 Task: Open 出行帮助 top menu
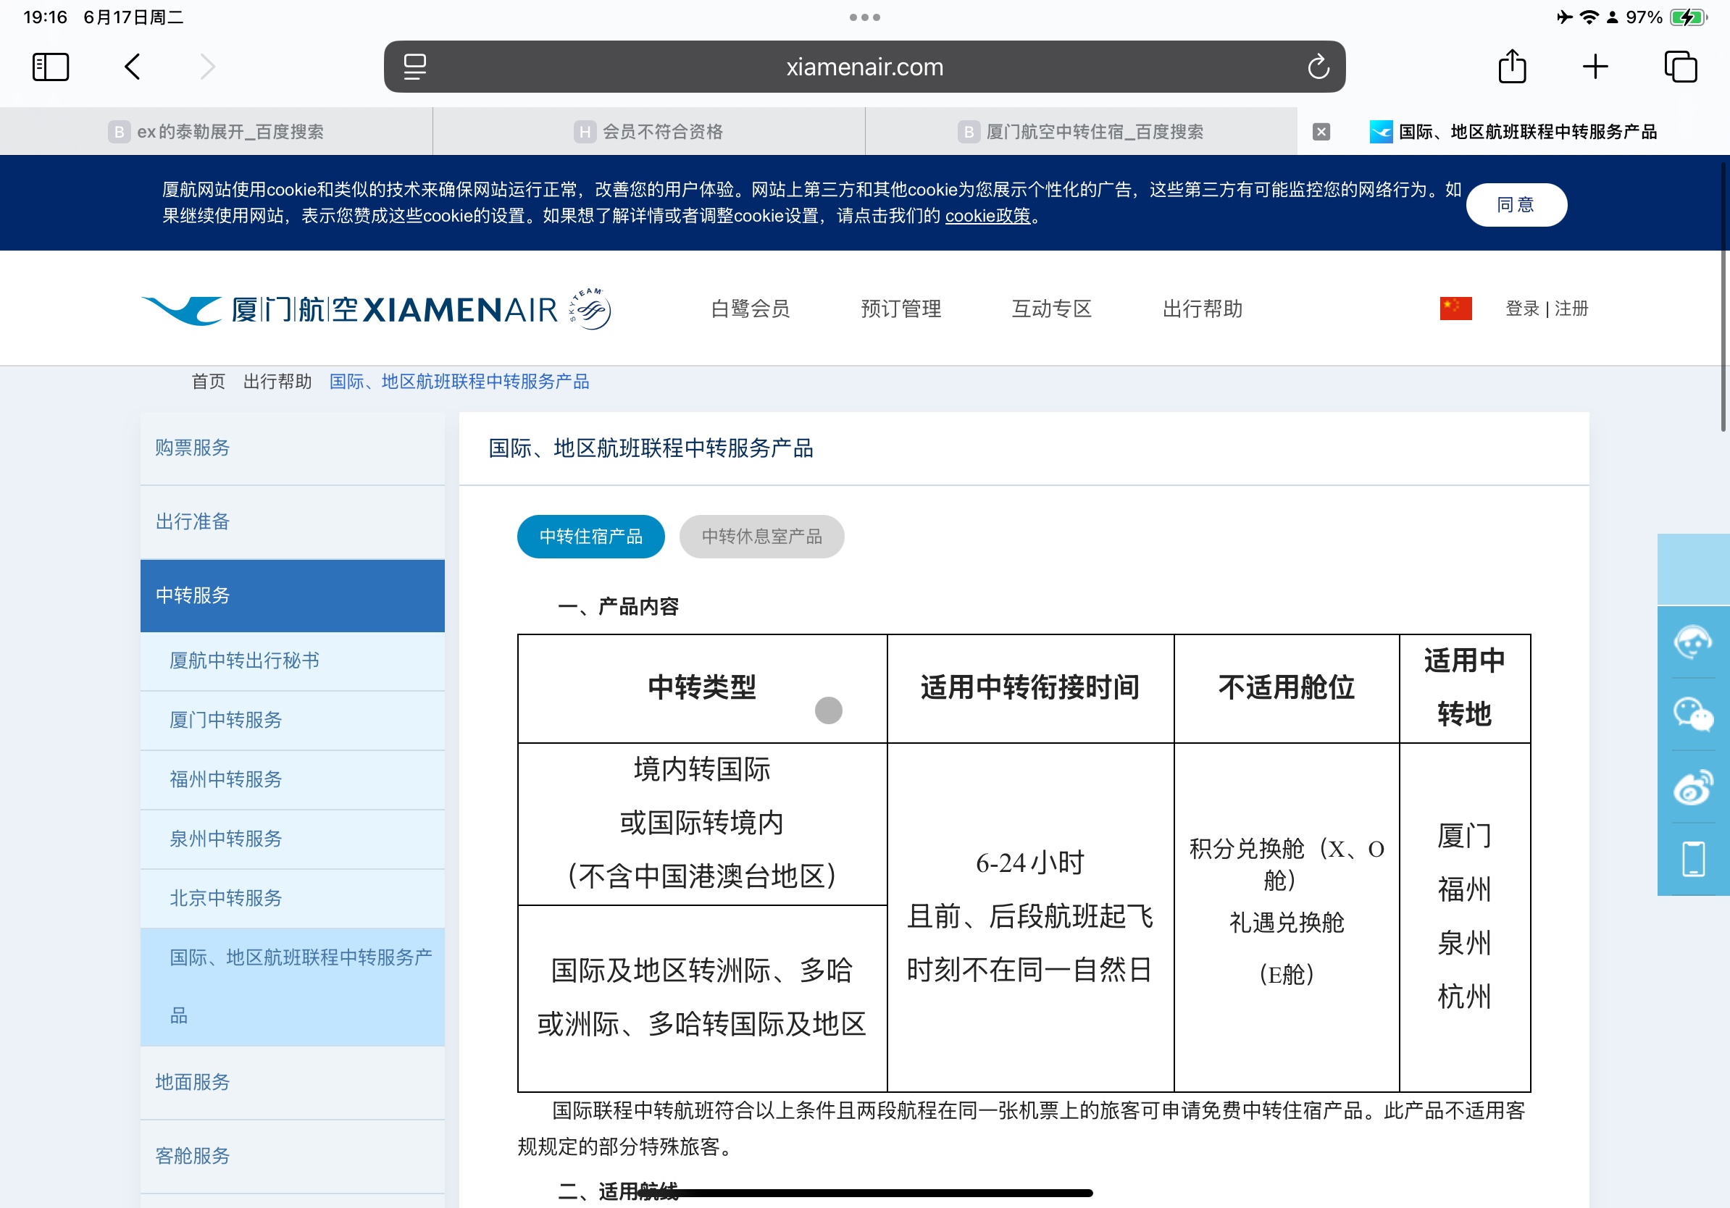1203,309
